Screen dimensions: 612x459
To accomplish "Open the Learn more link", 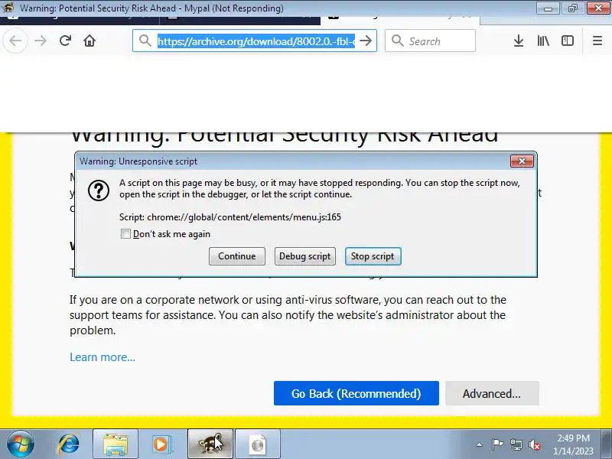I will coord(103,357).
